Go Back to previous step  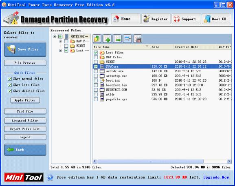pos(25,150)
